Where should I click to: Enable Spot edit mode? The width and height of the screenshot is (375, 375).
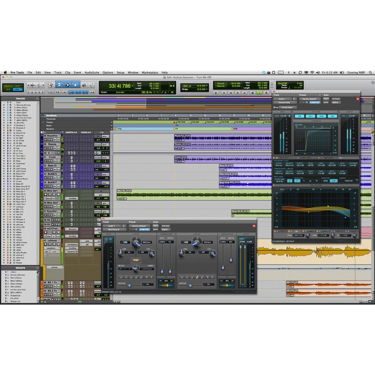click(18, 86)
